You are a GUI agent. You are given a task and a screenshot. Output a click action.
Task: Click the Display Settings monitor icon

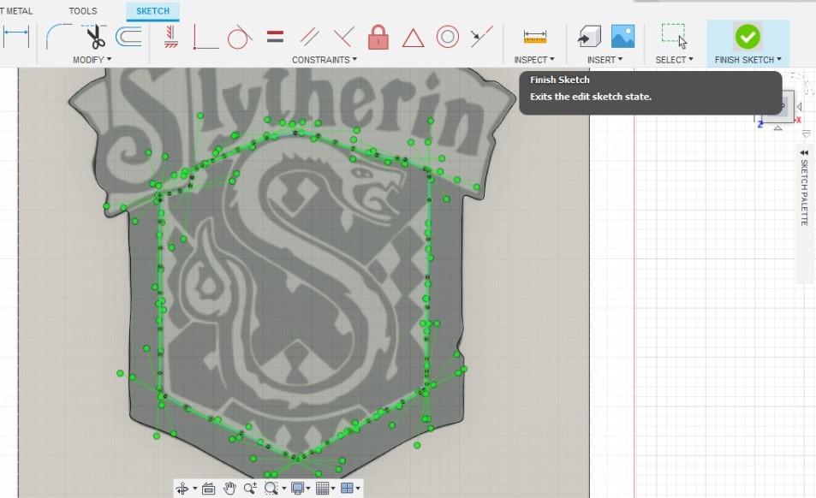click(x=298, y=488)
